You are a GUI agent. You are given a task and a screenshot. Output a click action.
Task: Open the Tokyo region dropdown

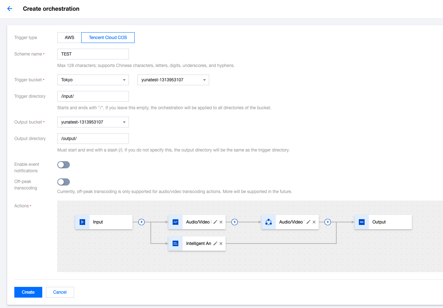point(93,80)
